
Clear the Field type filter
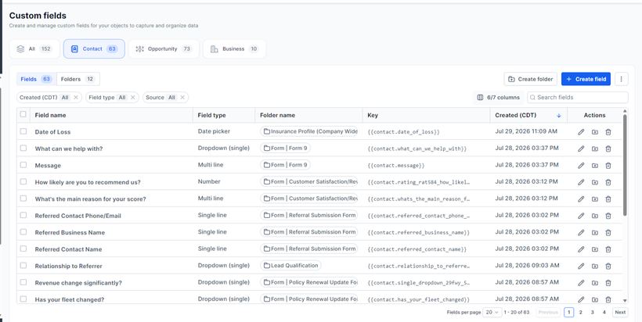132,97
